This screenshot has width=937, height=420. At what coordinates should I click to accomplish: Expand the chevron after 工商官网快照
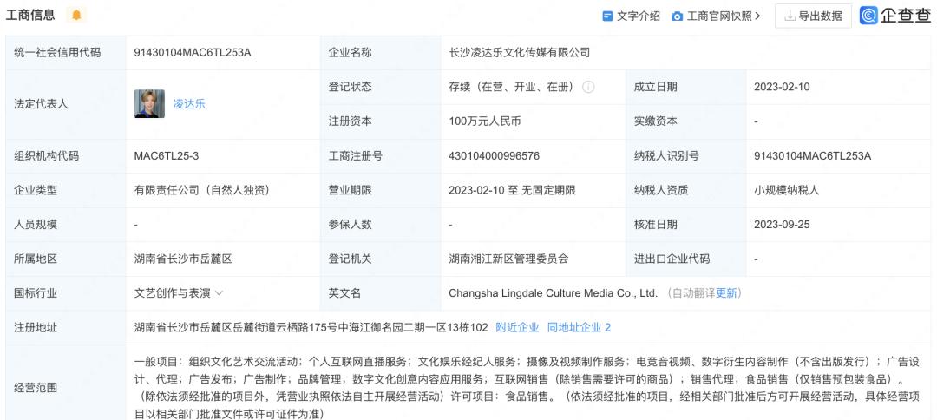tap(757, 16)
